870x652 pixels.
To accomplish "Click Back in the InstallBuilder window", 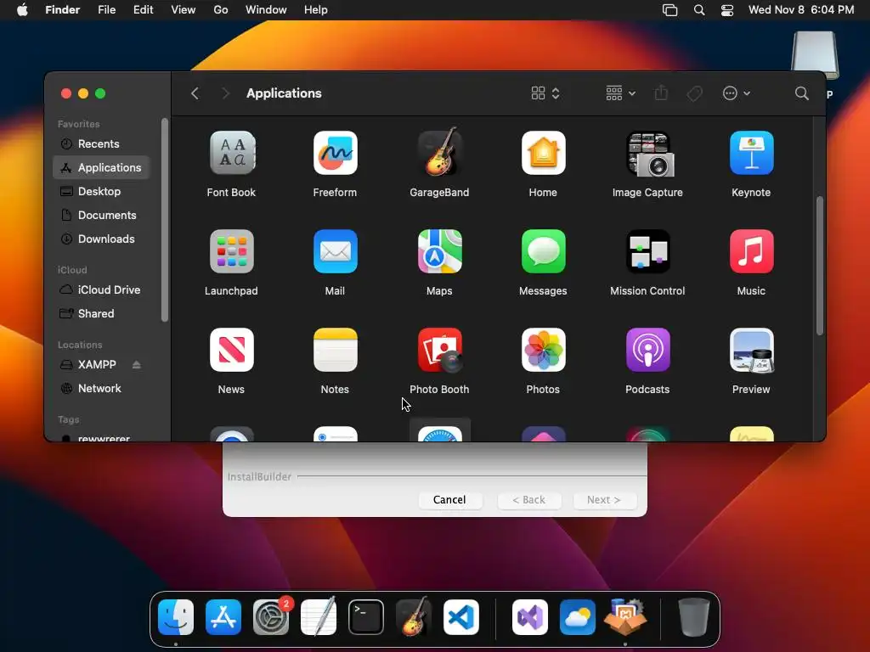I will pos(528,499).
